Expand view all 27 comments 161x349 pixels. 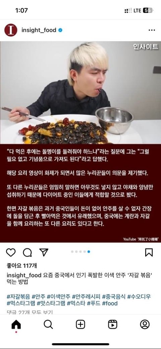30,312
